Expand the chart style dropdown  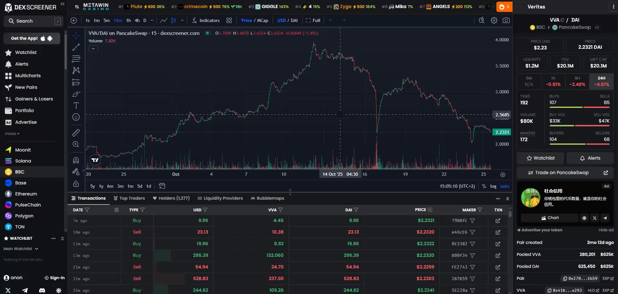182,20
